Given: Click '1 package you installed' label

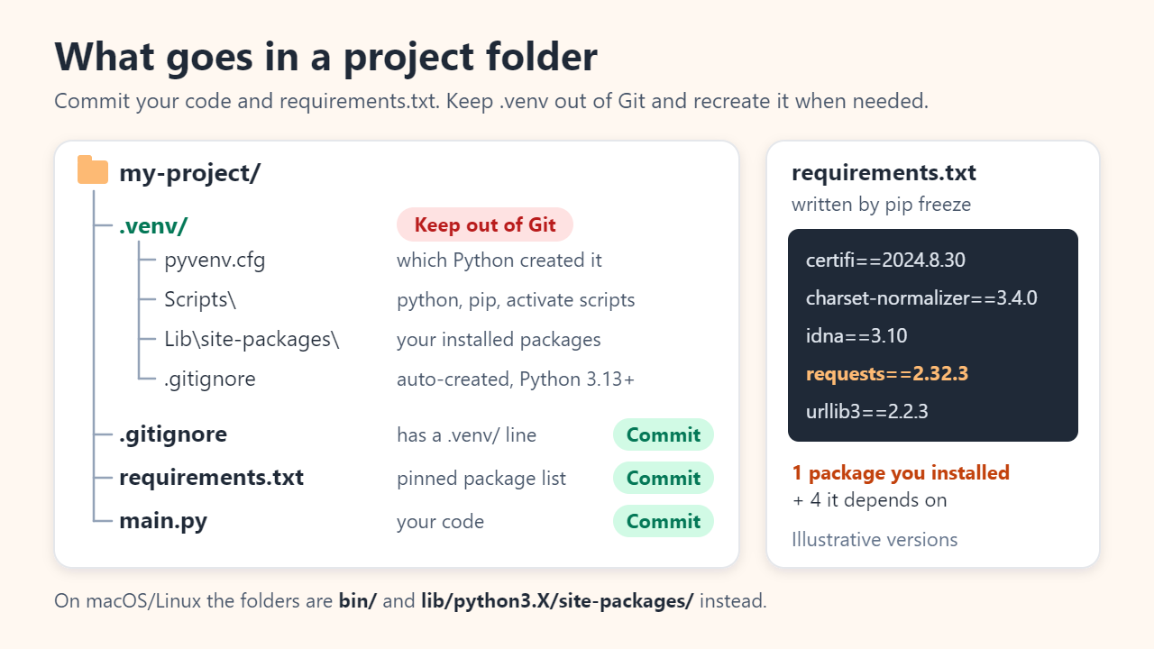Looking at the screenshot, I should click(x=901, y=472).
